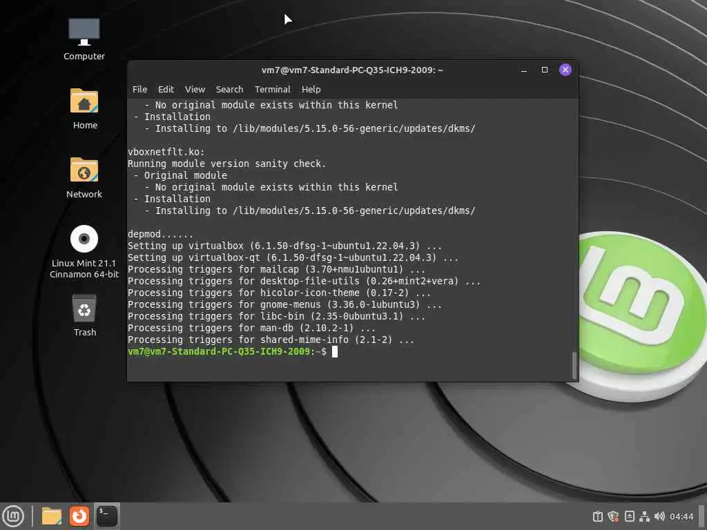Click the 'vboxnetflt.ko:' output line

[166, 152]
